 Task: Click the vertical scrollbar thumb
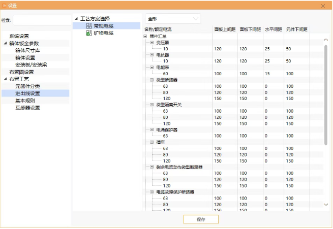[326, 95]
